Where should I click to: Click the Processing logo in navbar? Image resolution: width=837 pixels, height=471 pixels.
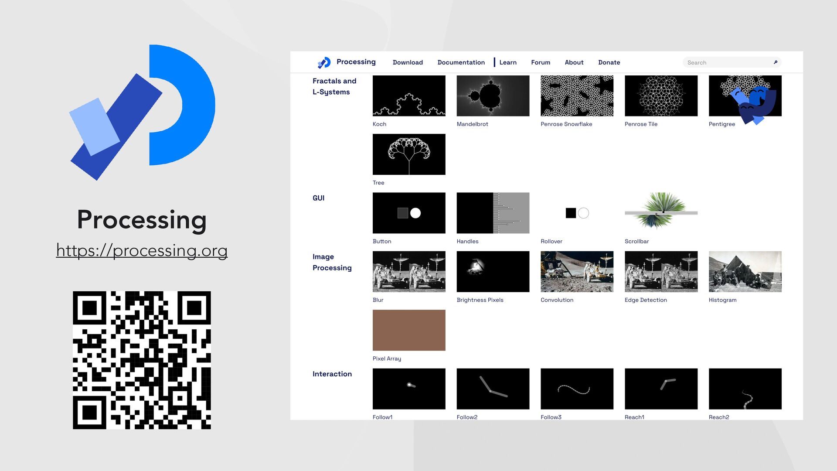324,62
